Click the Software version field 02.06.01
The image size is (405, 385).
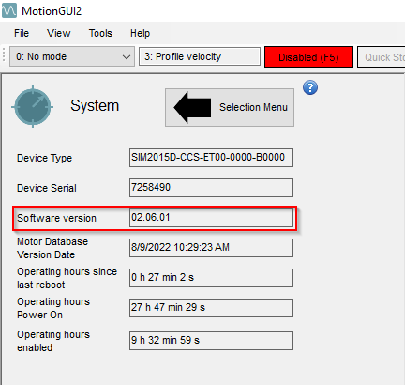(211, 218)
